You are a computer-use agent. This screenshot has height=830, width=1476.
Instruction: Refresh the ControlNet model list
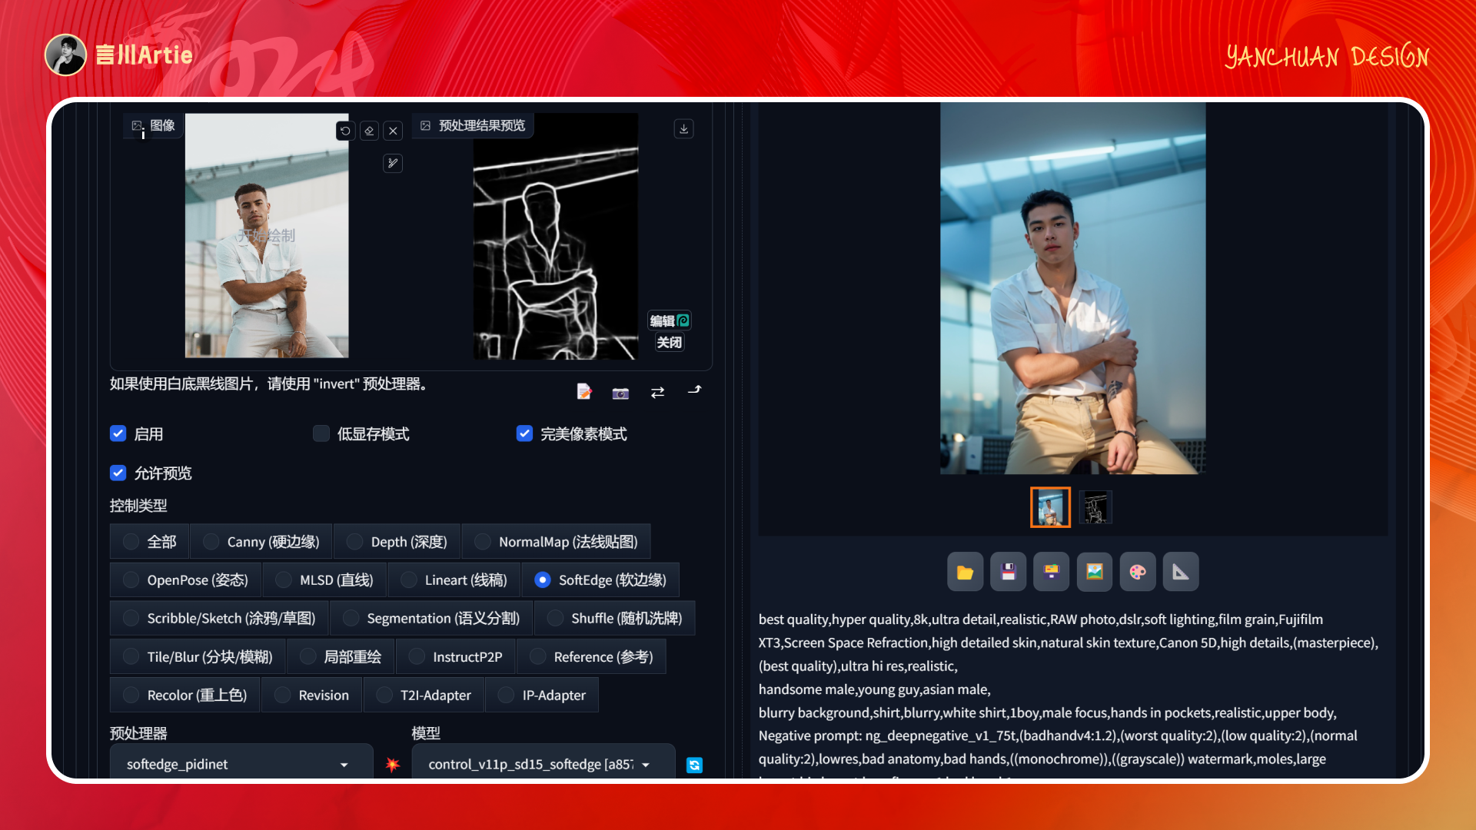pos(694,765)
